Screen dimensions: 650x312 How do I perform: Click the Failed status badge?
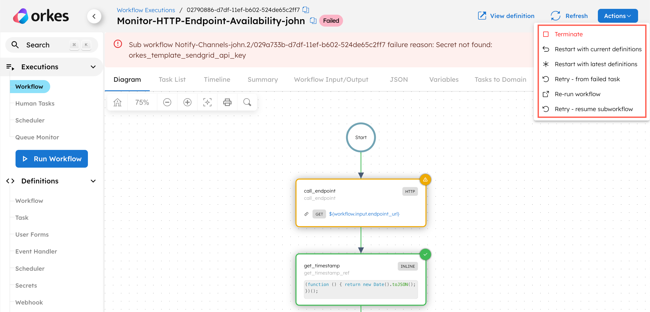click(331, 21)
